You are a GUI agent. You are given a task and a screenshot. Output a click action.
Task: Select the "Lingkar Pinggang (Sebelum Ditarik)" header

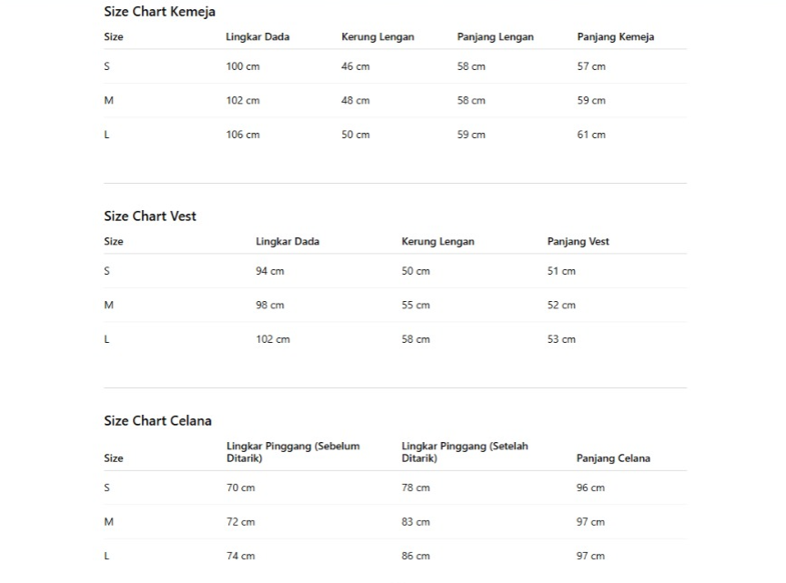(x=293, y=452)
